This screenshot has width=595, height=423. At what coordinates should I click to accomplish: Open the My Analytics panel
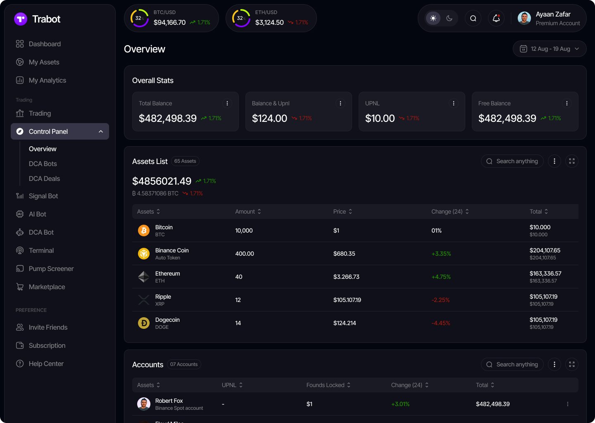click(x=47, y=80)
